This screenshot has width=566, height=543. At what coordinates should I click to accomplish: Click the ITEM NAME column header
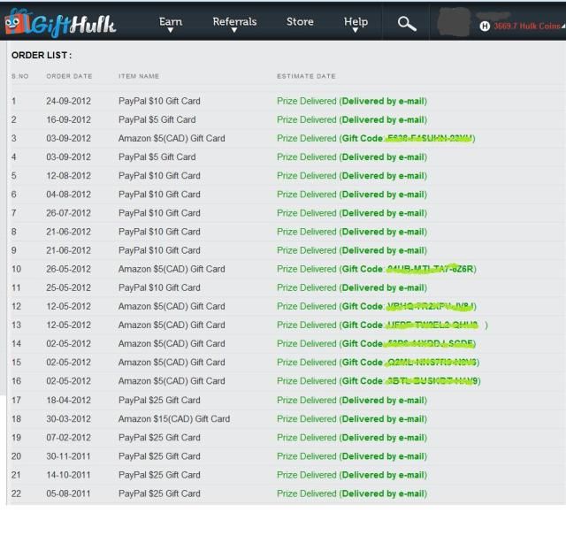point(139,76)
